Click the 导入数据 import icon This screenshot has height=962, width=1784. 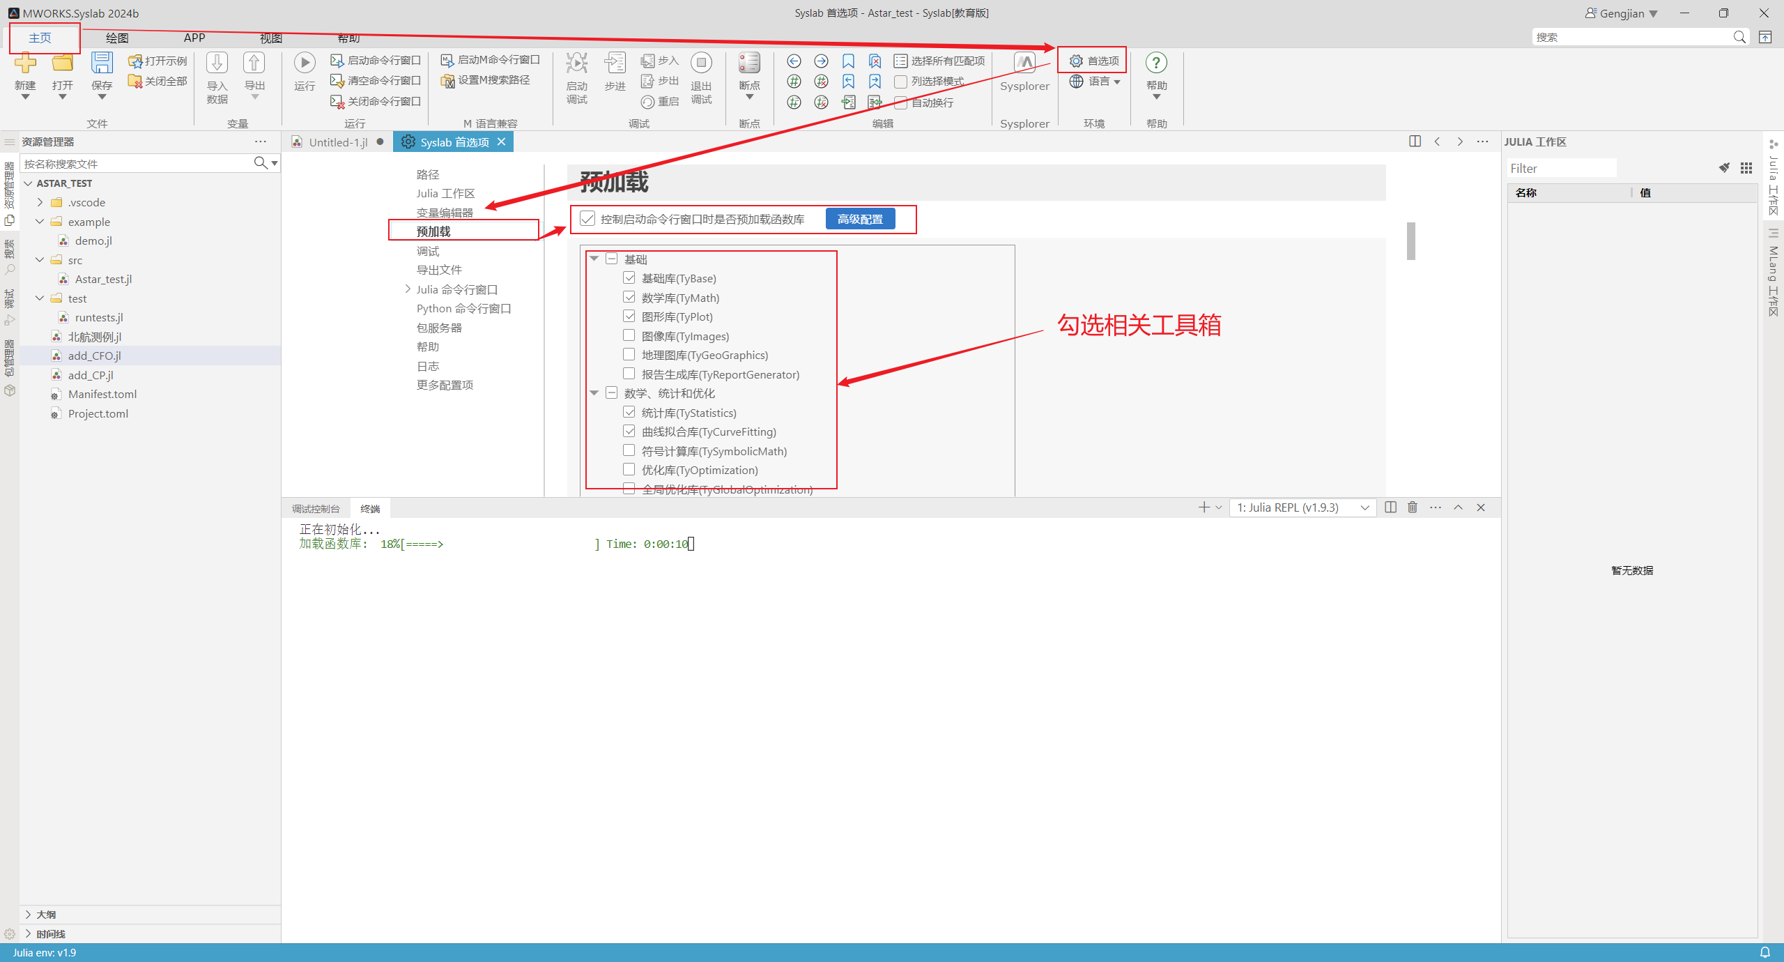[217, 63]
